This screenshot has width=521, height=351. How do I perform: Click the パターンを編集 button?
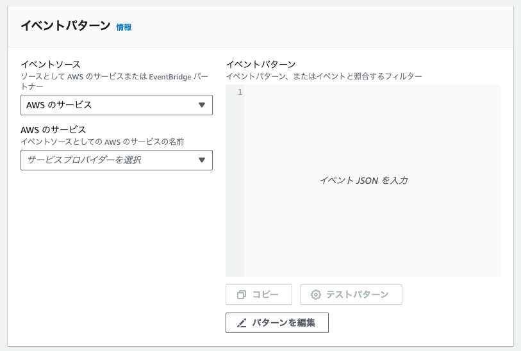point(277,323)
